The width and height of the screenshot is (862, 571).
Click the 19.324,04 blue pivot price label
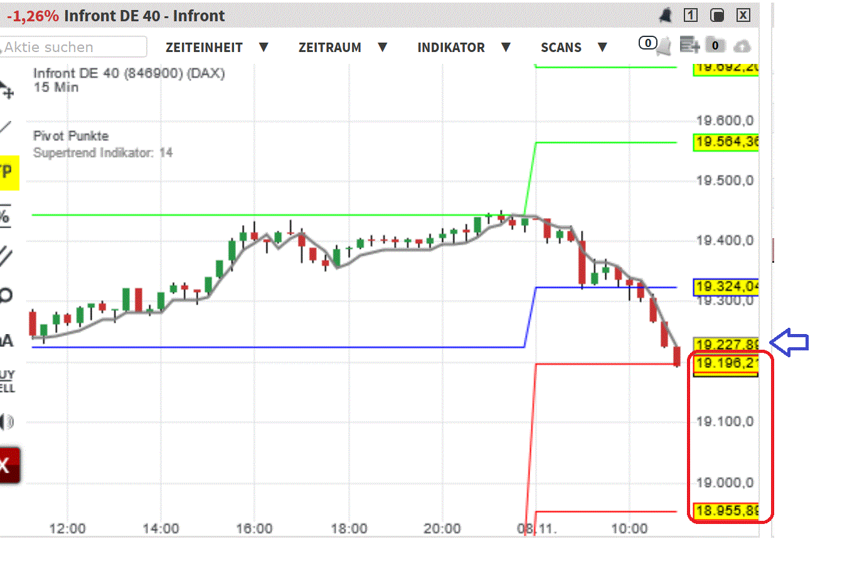pyautogui.click(x=726, y=287)
